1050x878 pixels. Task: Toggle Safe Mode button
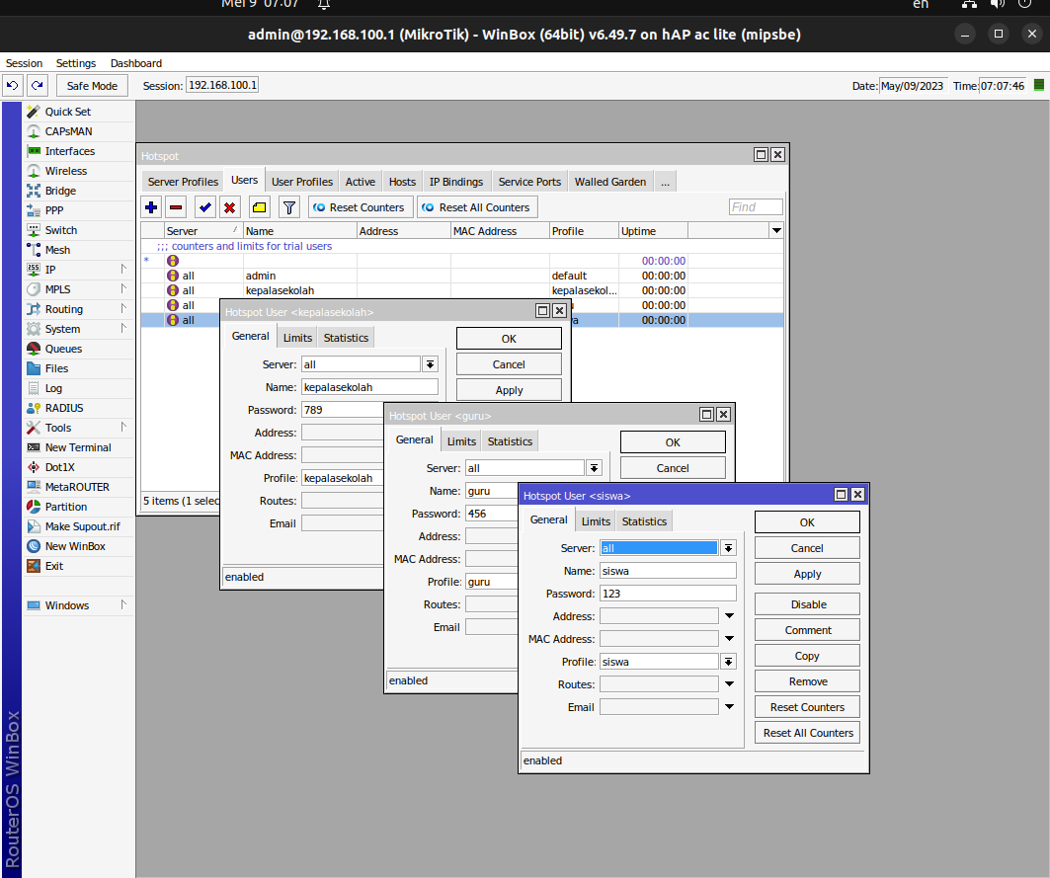pos(92,86)
